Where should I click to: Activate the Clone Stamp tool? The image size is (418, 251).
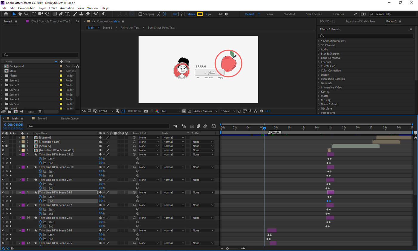tap(81, 14)
